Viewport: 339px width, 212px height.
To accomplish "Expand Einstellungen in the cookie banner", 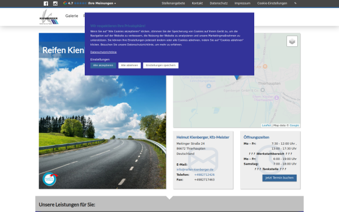I will coord(100,59).
